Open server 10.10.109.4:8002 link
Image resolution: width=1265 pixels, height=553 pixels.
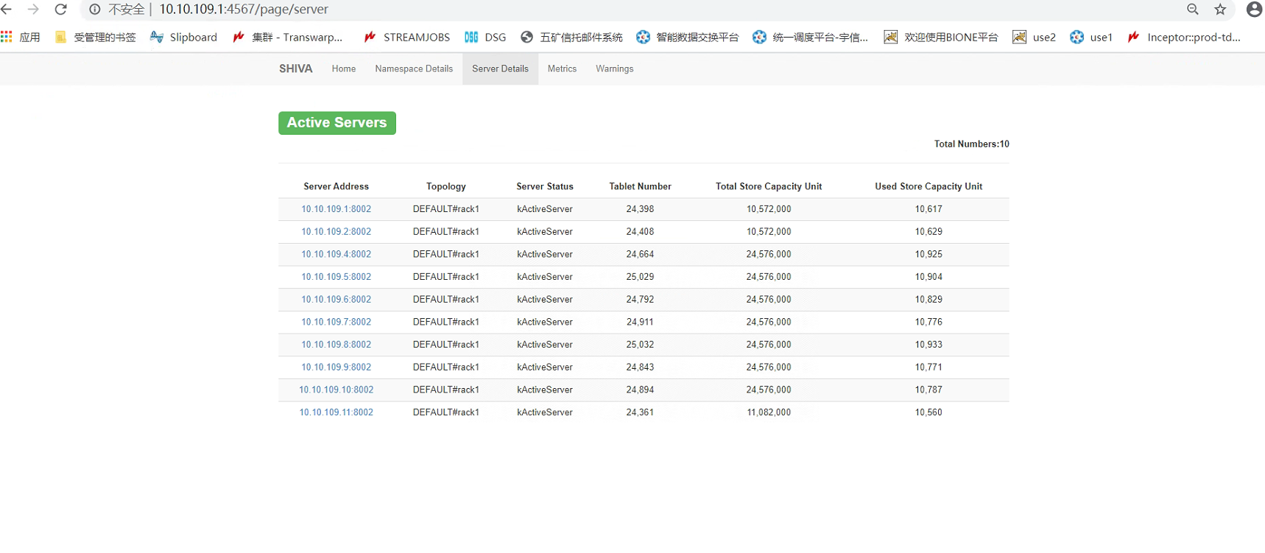pos(336,255)
